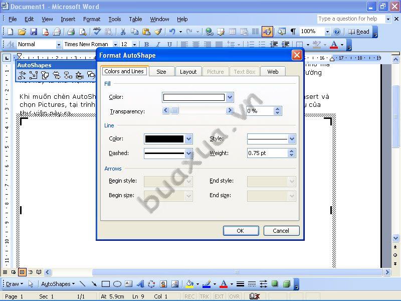Run the Spelling and Grammar check icon
The height and width of the screenshot is (301, 401).
click(97, 32)
